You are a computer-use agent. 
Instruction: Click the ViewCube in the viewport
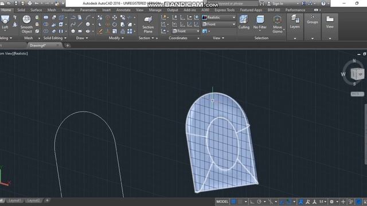pyautogui.click(x=357, y=74)
